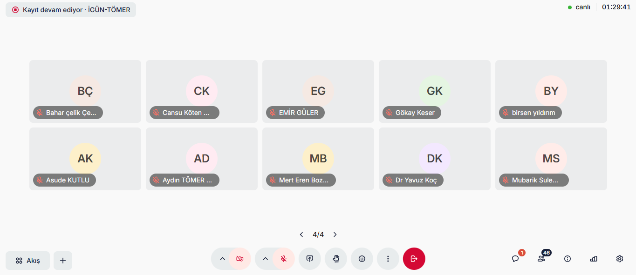The width and height of the screenshot is (636, 275).
Task: Open the more options three-dot menu
Action: (388, 259)
